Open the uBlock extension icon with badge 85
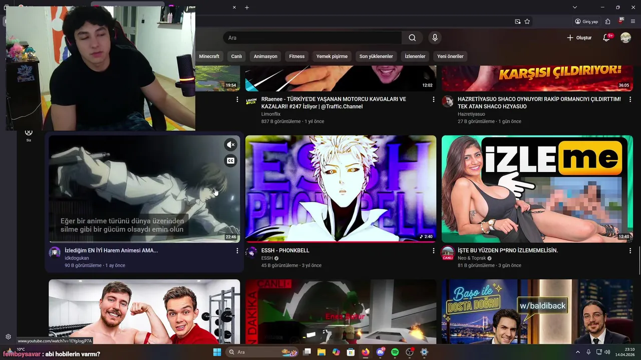This screenshot has height=360, width=641. click(x=621, y=21)
